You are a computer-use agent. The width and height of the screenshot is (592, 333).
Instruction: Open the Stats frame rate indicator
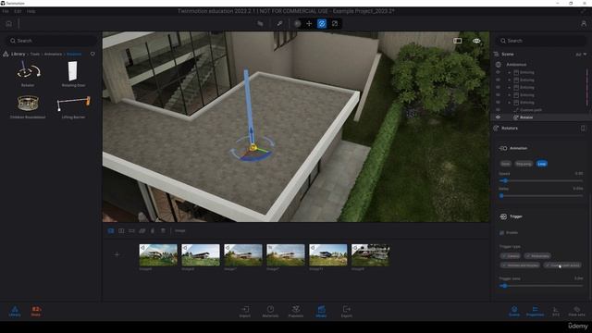[x=36, y=311]
